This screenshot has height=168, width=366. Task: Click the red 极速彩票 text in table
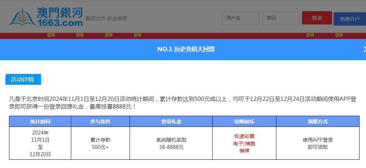(244, 136)
